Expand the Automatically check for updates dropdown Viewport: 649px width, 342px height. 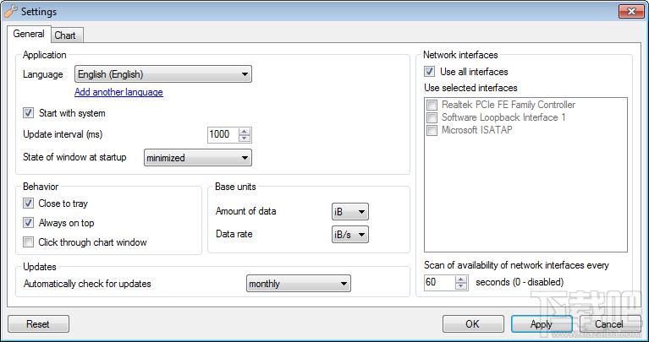coord(298,284)
